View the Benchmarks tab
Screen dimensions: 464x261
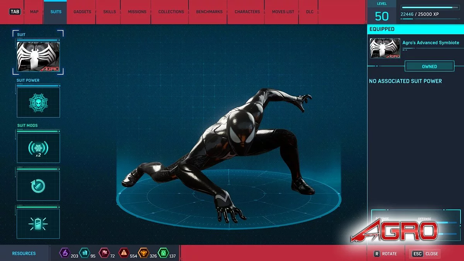209,12
